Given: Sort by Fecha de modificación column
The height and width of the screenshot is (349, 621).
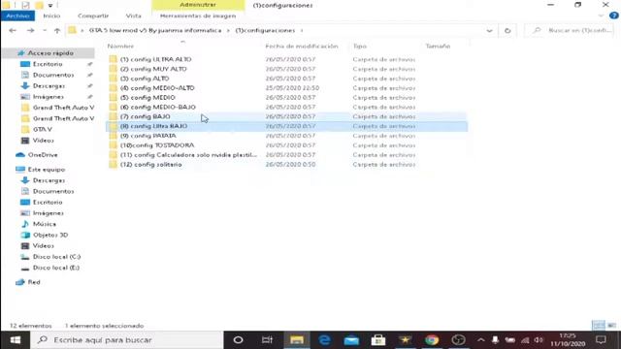Looking at the screenshot, I should click(x=302, y=47).
